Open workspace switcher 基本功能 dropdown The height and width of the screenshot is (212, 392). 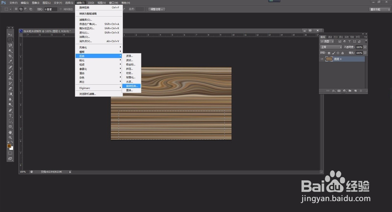[x=380, y=9]
